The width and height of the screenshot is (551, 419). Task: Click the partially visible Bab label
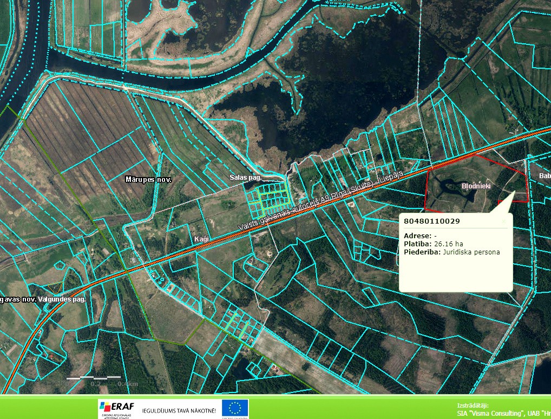[545, 176]
